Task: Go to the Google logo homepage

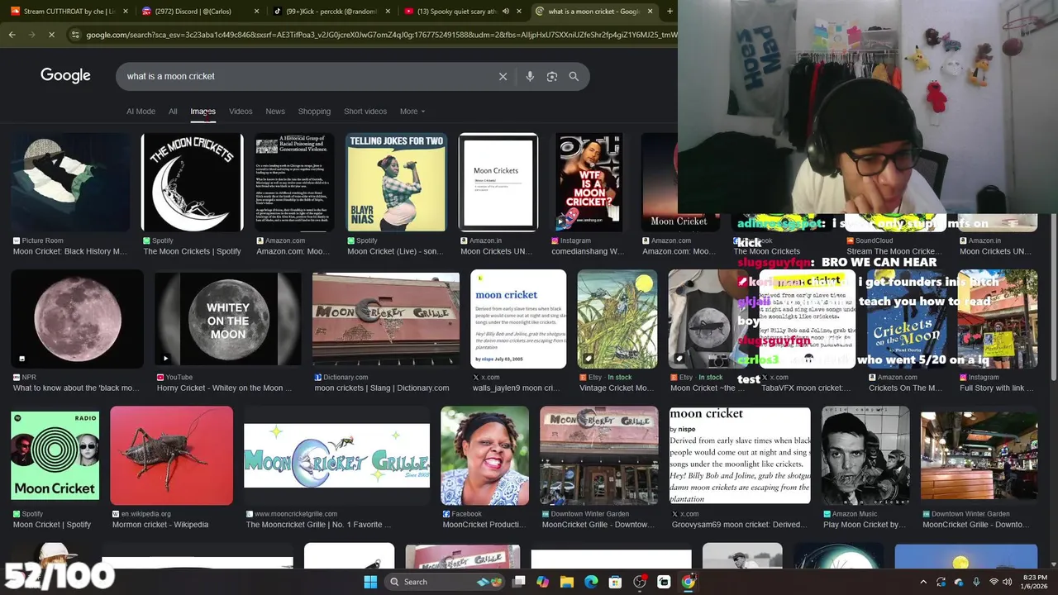Action: (x=65, y=76)
